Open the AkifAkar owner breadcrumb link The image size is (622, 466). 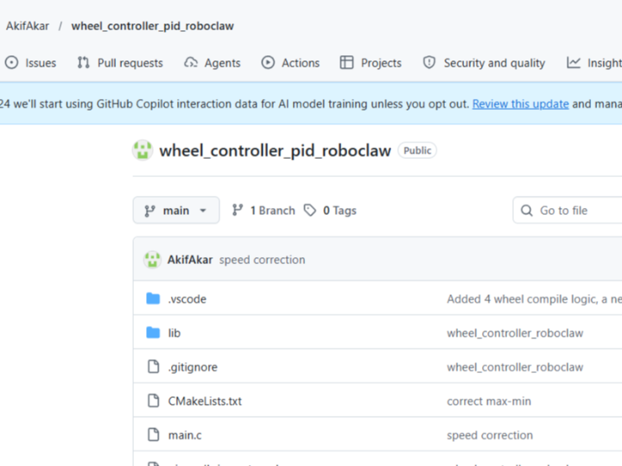28,26
